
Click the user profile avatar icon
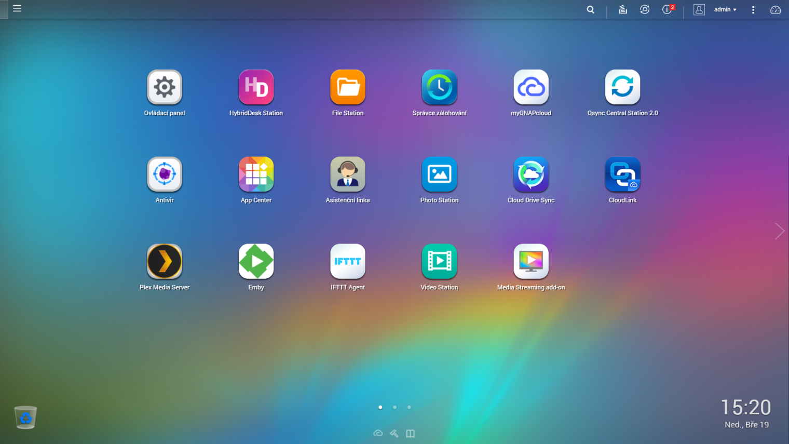699,9
